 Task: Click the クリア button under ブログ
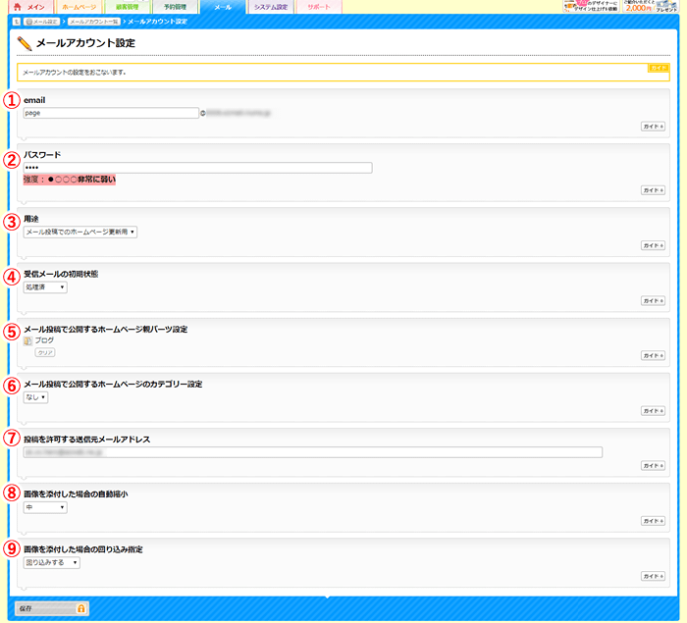(x=45, y=352)
